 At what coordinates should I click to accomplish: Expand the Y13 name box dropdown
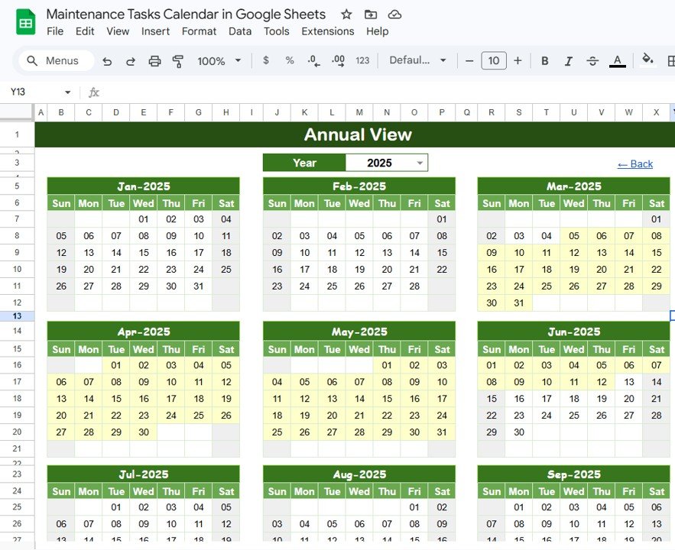pyautogui.click(x=67, y=92)
